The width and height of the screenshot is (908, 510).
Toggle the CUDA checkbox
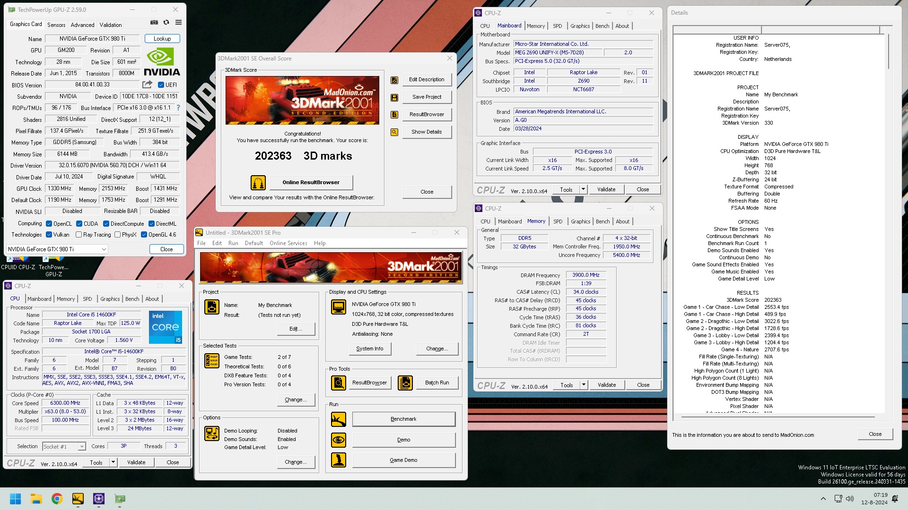pos(79,224)
